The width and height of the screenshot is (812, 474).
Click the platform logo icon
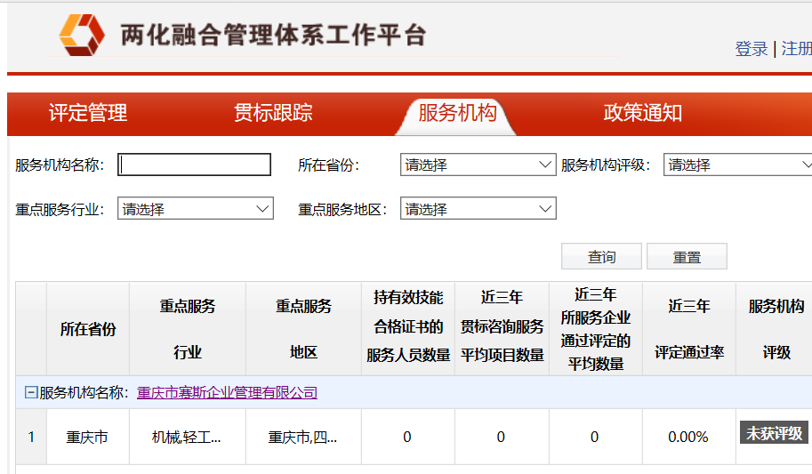(x=82, y=35)
